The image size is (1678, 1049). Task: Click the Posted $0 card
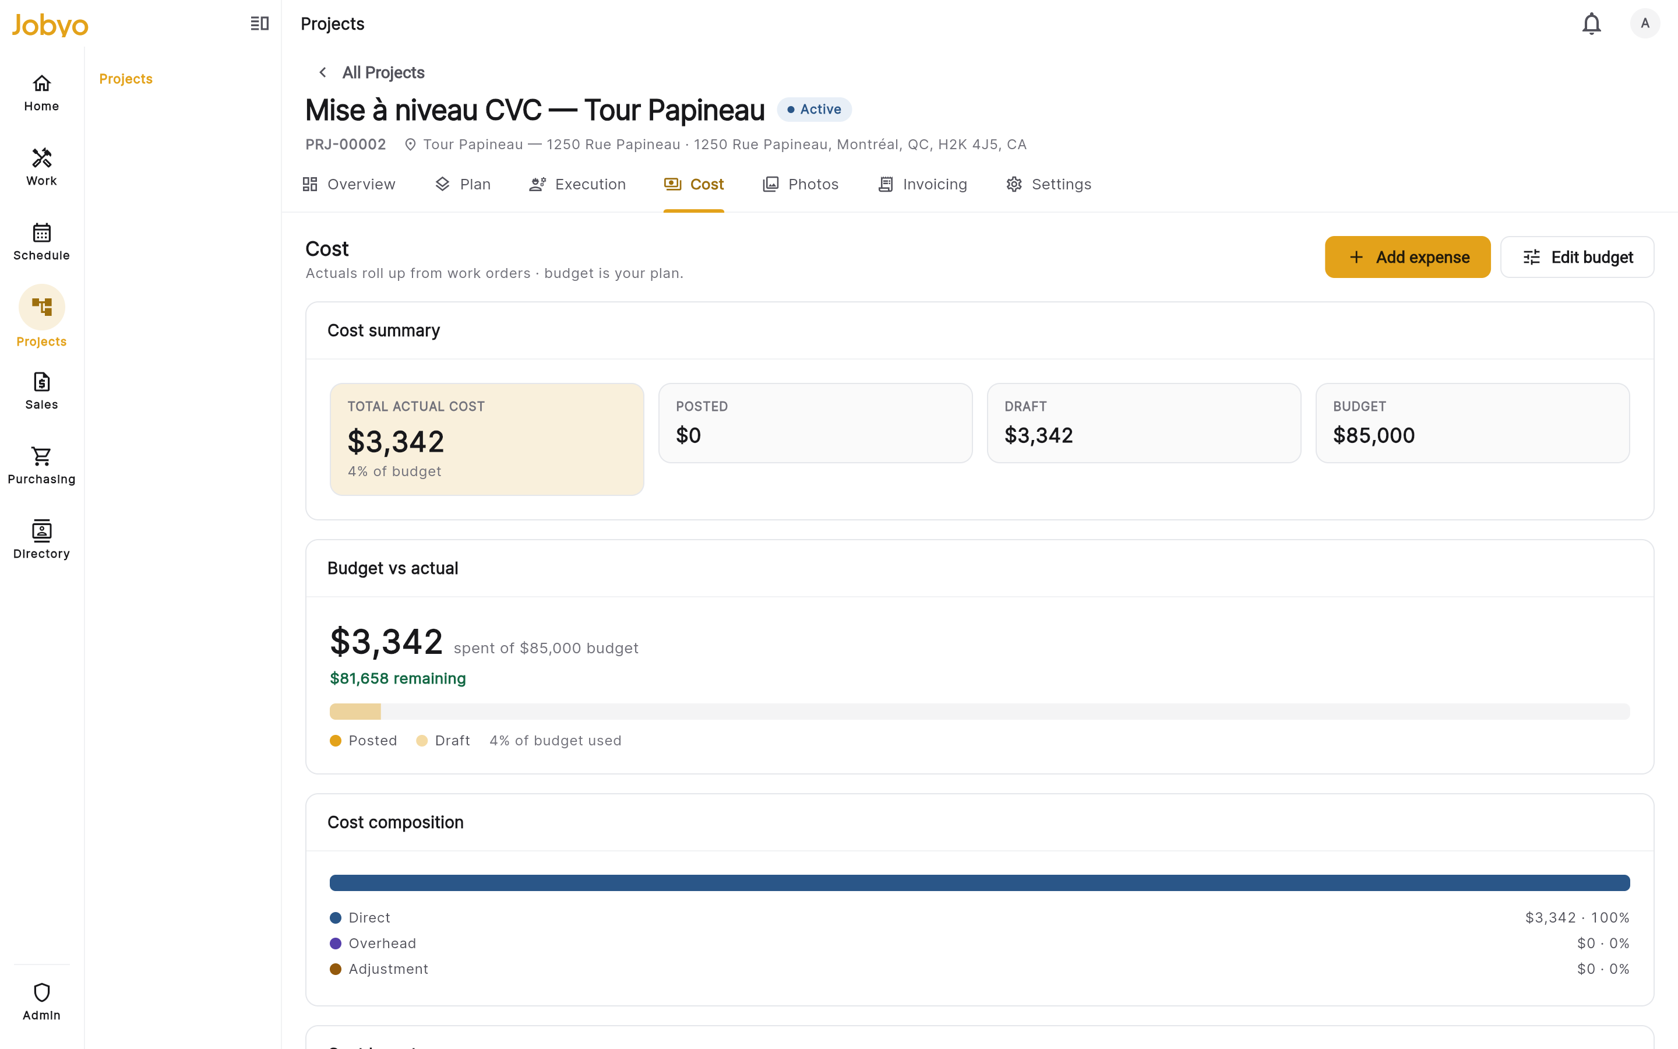[x=816, y=423]
